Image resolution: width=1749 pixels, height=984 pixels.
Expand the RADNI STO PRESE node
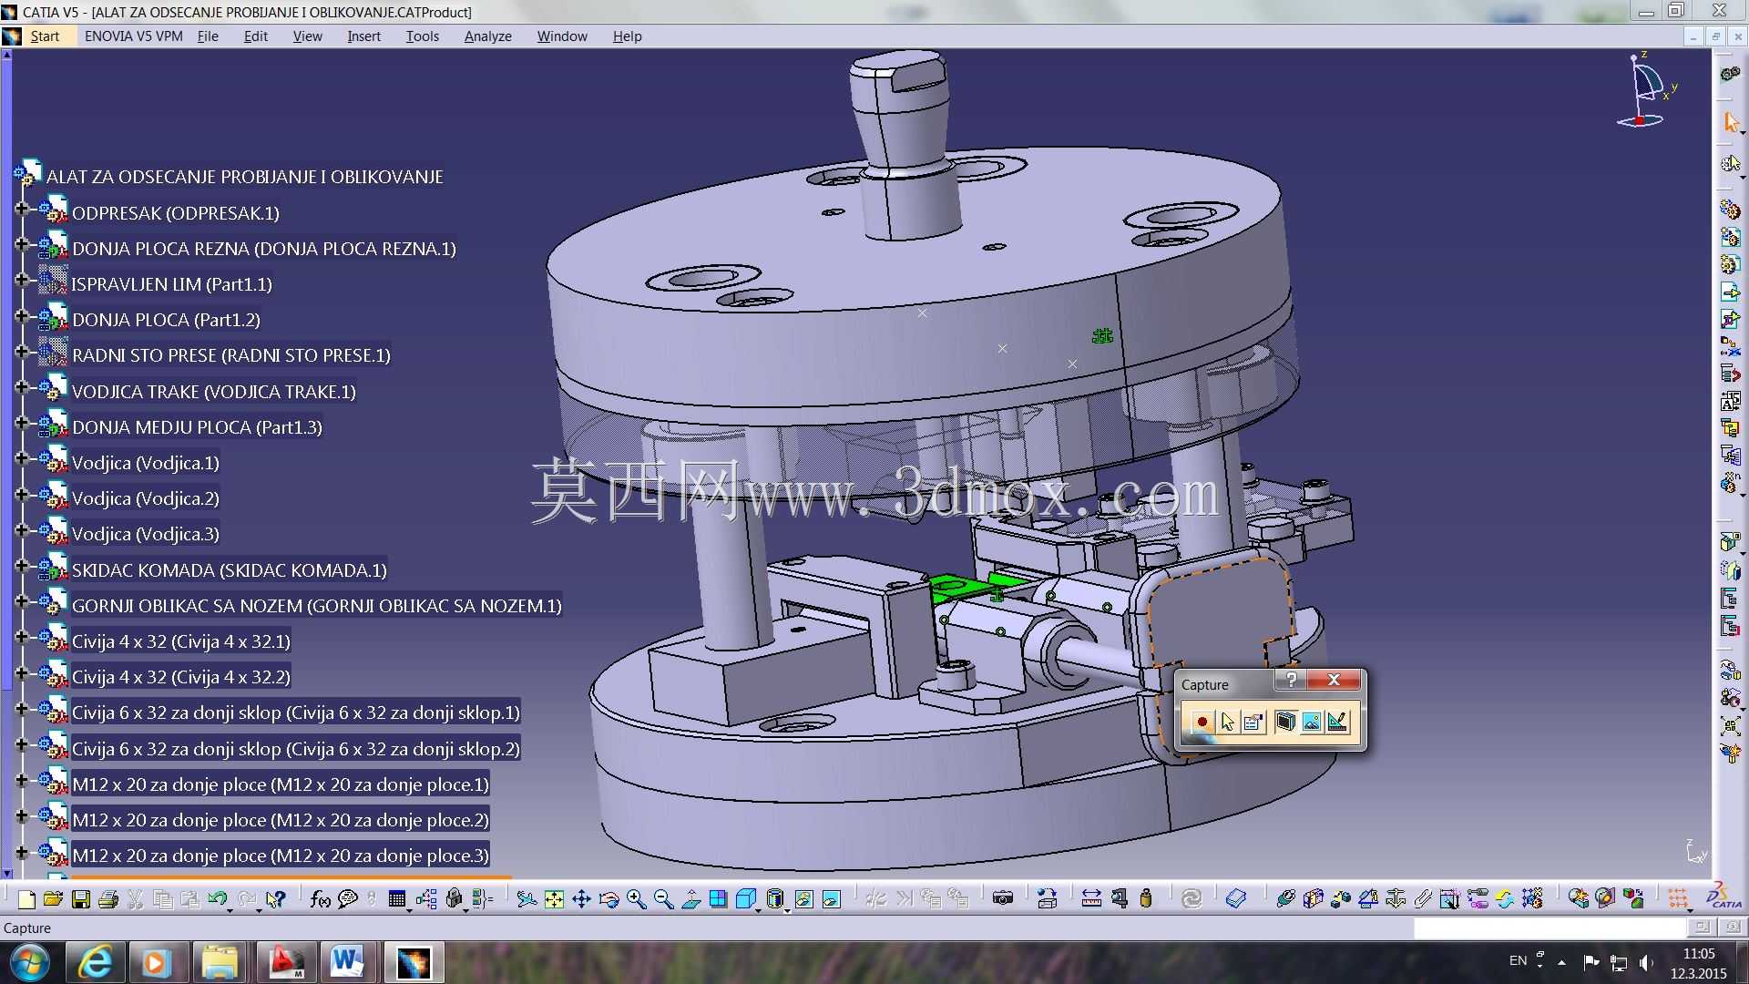[x=21, y=352]
